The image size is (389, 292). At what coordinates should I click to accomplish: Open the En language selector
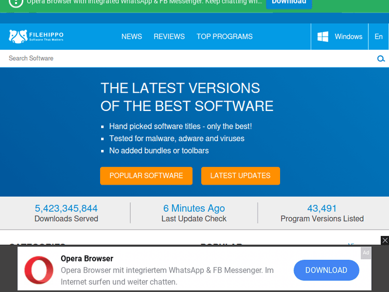[379, 36]
